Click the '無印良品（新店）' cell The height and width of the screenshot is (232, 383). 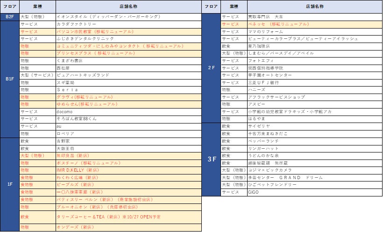point(129,156)
